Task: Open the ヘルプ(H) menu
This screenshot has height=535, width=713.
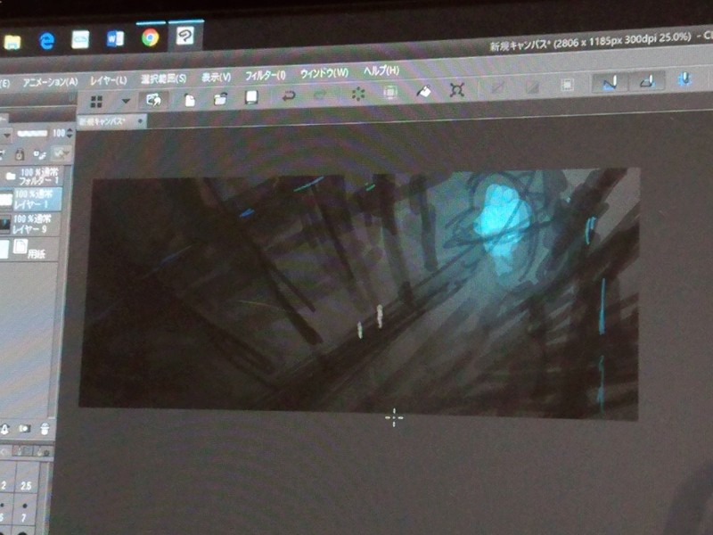Action: pyautogui.click(x=381, y=70)
